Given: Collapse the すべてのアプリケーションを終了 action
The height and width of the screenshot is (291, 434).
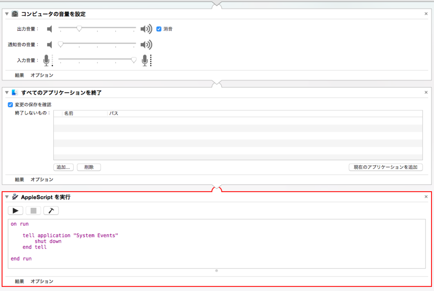Looking at the screenshot, I should (x=7, y=92).
